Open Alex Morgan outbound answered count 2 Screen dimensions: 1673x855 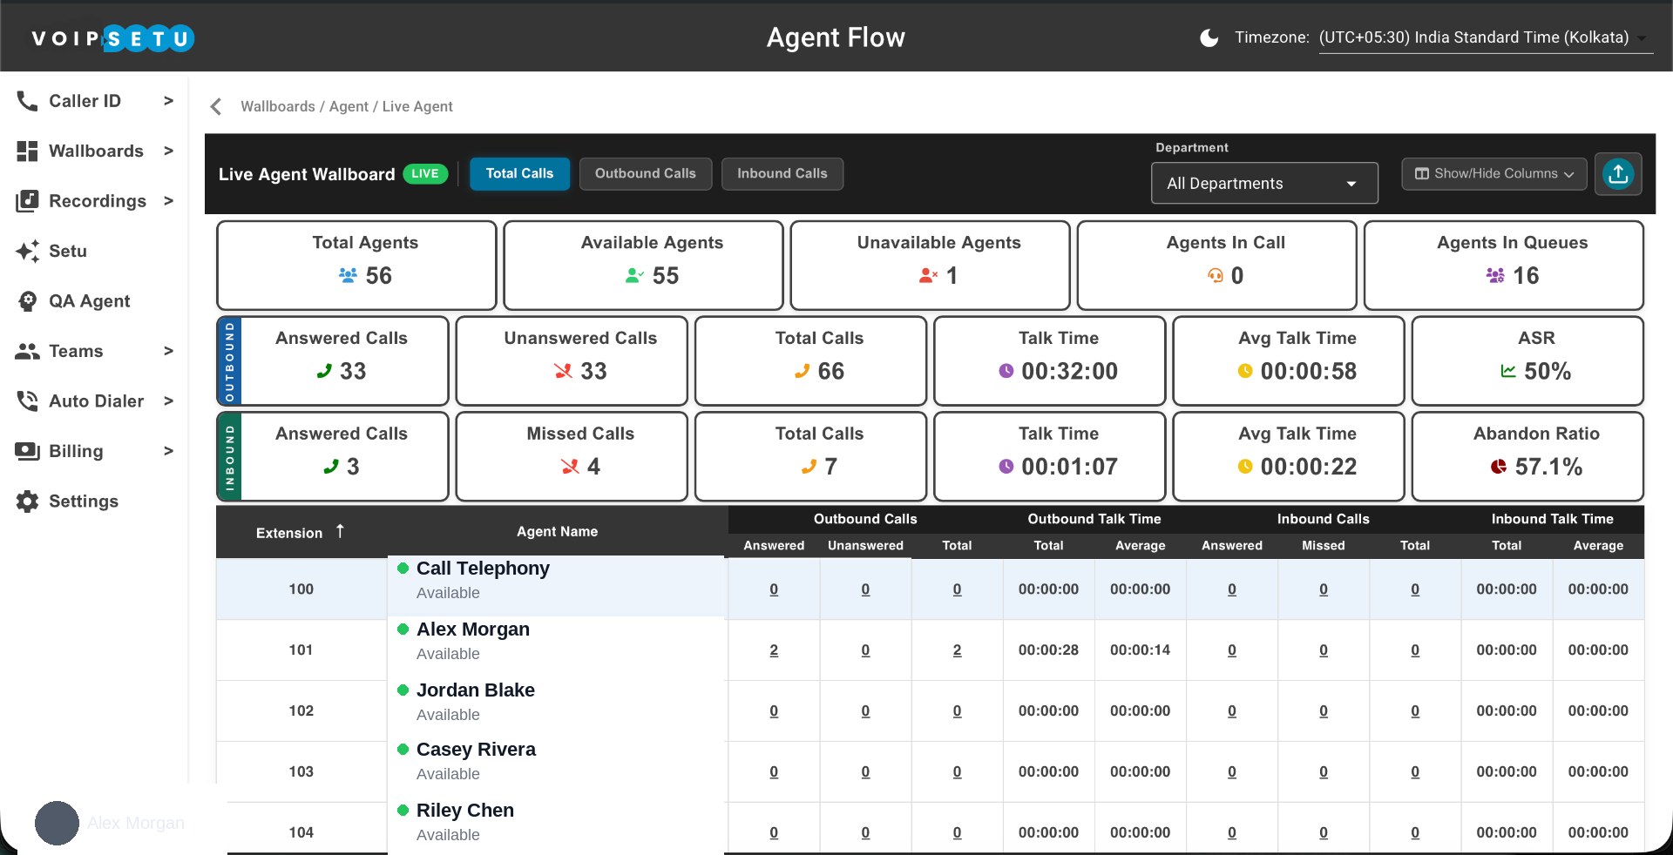coord(774,650)
